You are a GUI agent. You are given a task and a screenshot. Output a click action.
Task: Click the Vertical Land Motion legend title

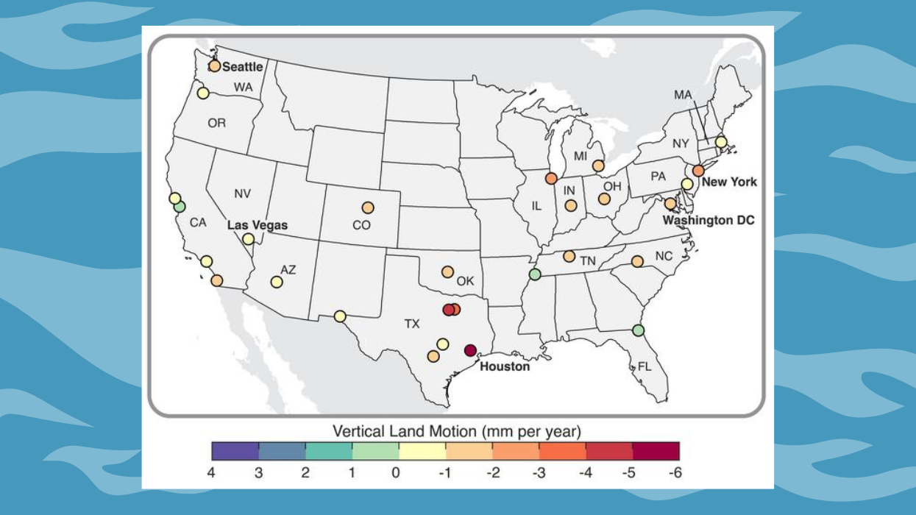click(457, 427)
